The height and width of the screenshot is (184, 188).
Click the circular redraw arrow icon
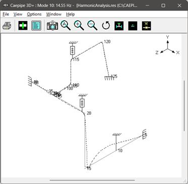[106, 26]
